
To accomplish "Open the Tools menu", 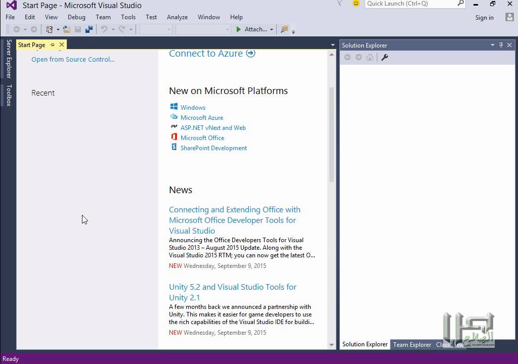I will pyautogui.click(x=128, y=17).
